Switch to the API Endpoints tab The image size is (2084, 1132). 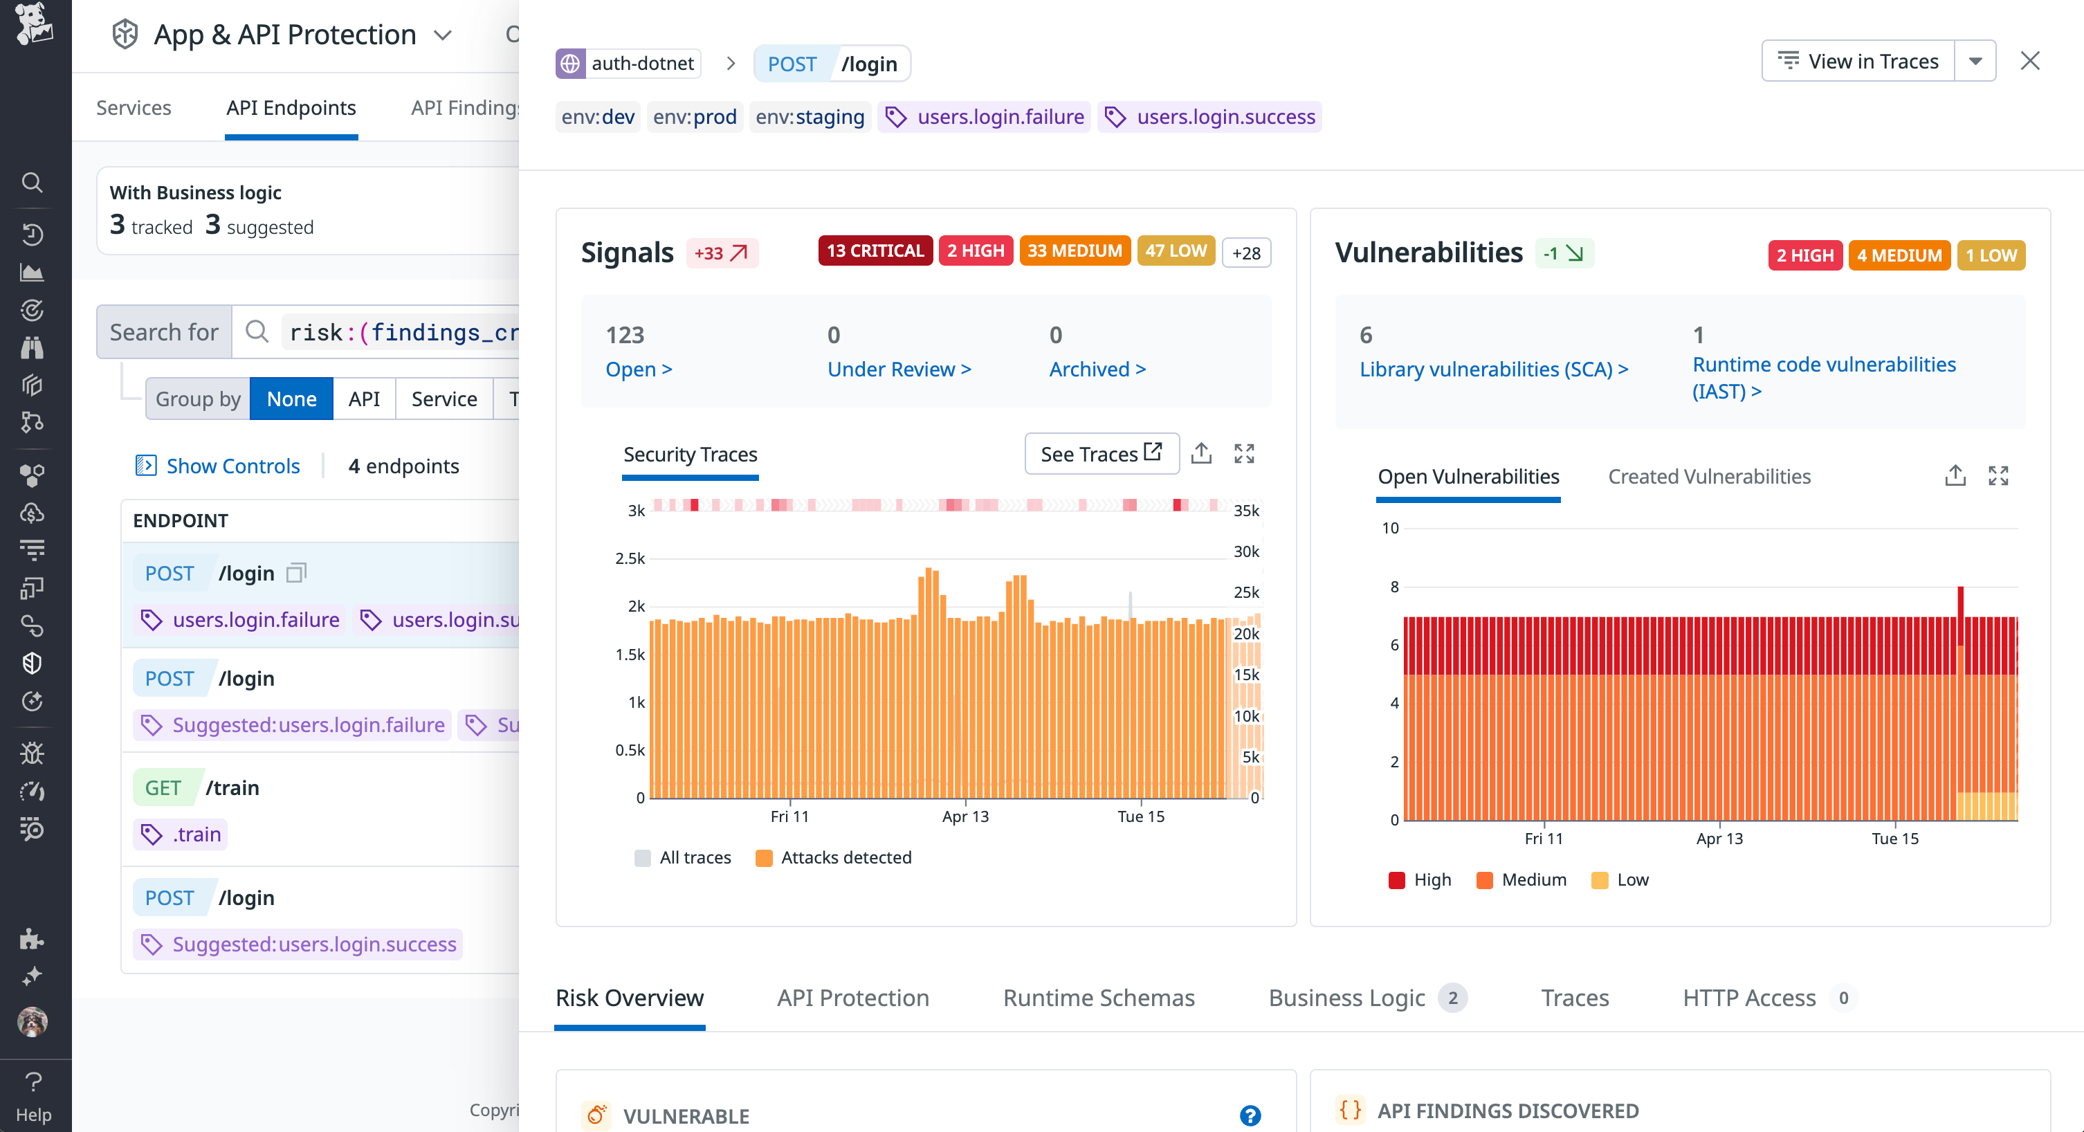tap(291, 107)
